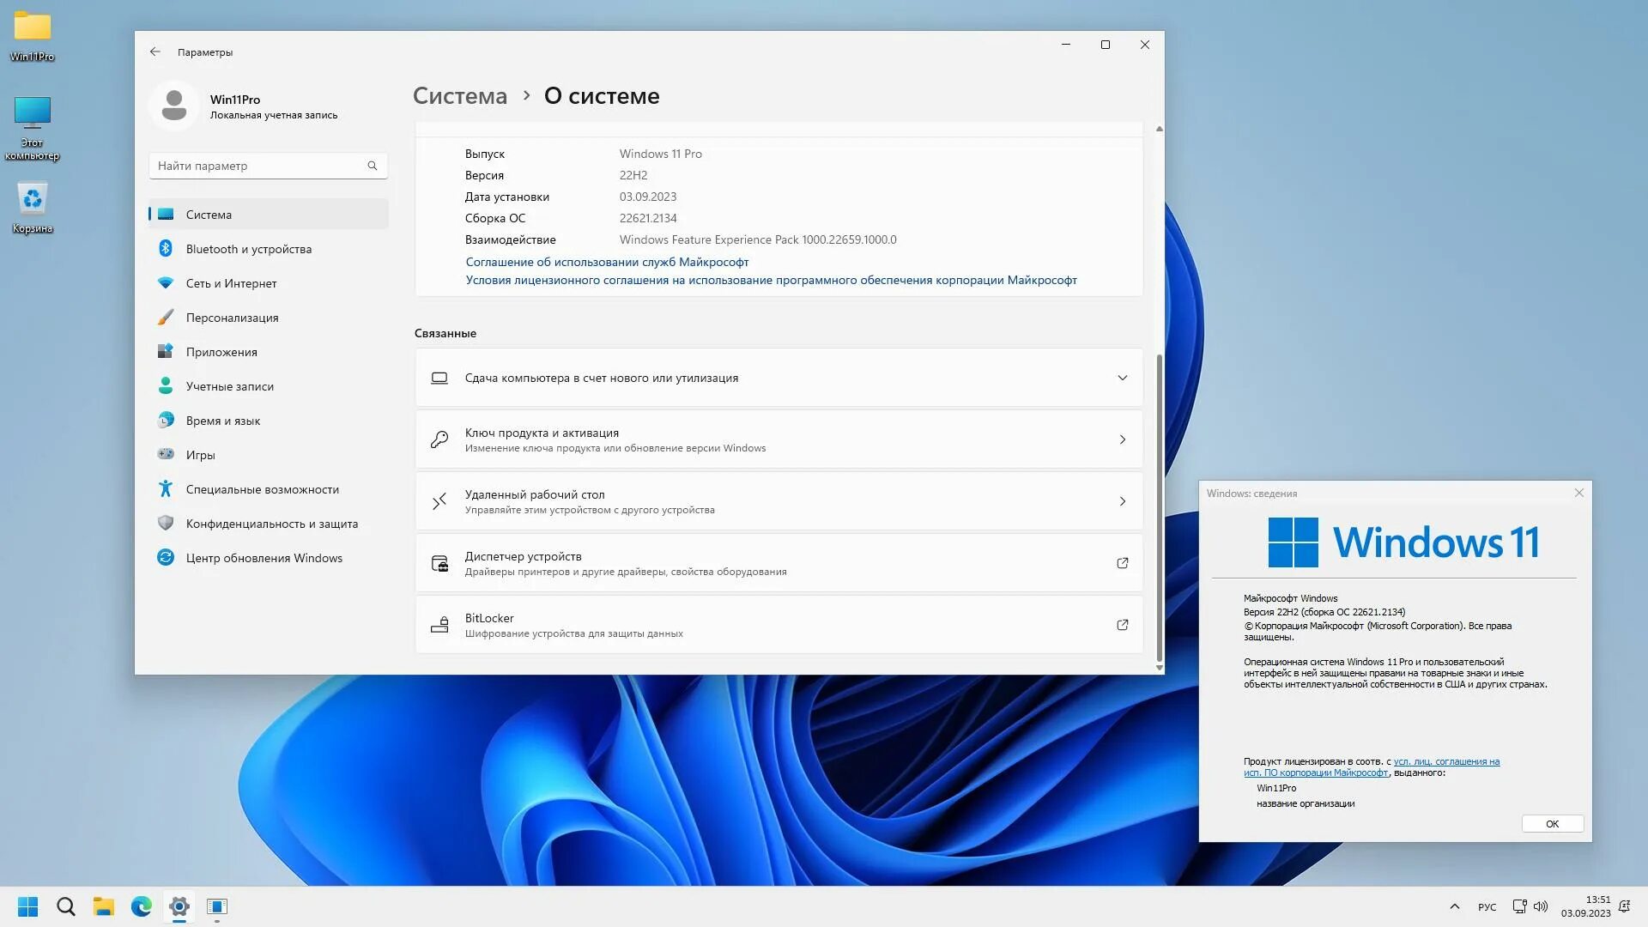Click the Приложения sidebar icon

pos(166,351)
